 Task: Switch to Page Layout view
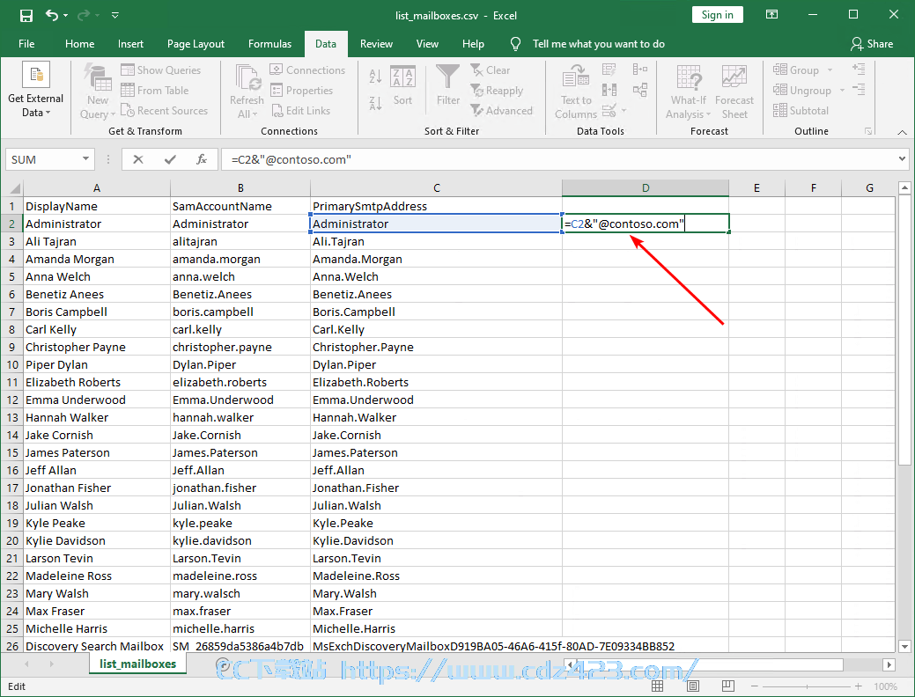(693, 686)
